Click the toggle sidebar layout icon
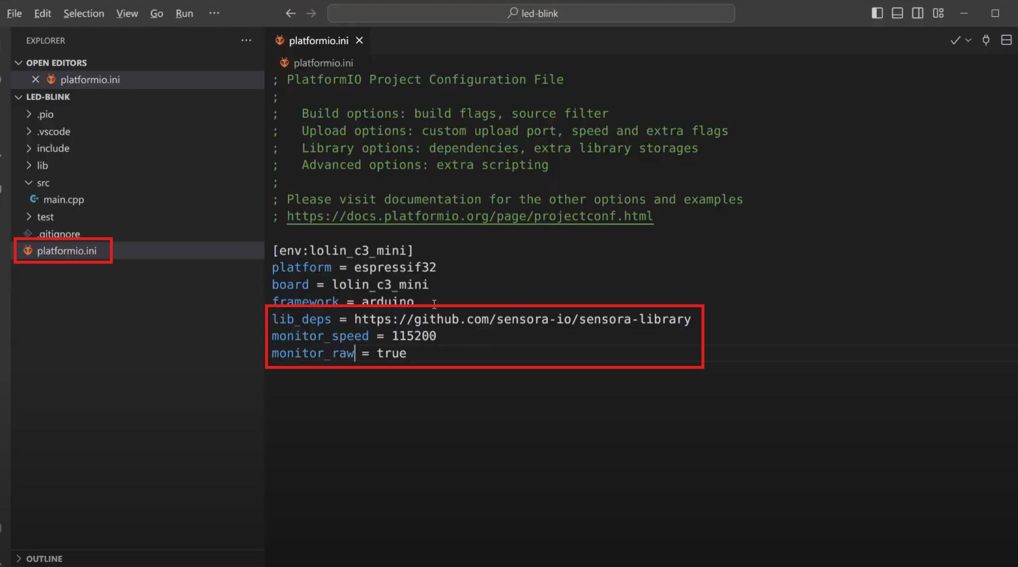1018x567 pixels. tap(878, 13)
